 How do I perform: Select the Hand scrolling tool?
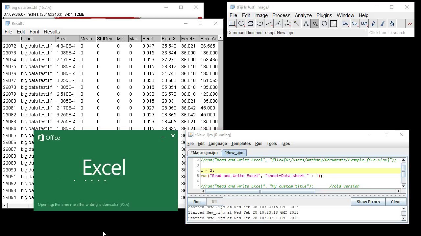click(324, 24)
